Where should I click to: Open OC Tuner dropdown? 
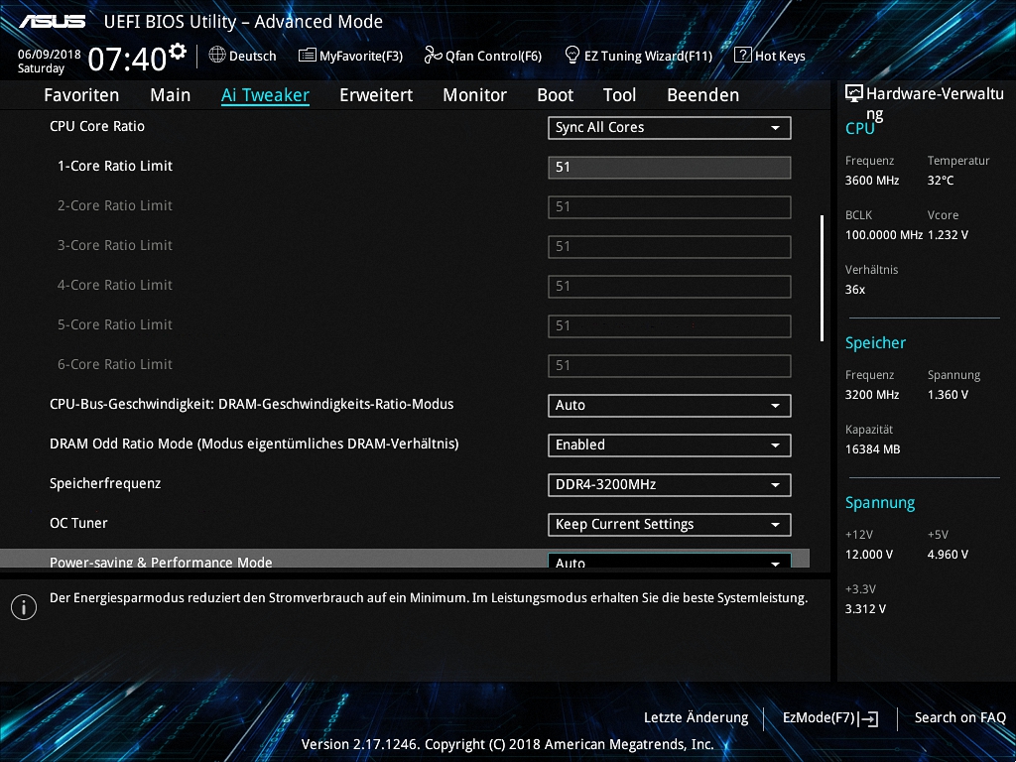pyautogui.click(x=670, y=524)
